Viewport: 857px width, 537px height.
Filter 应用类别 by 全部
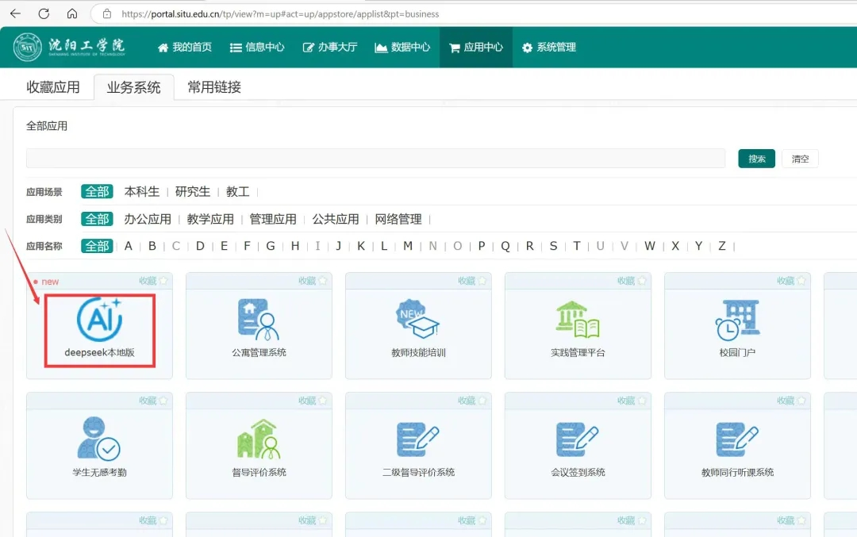coord(98,219)
